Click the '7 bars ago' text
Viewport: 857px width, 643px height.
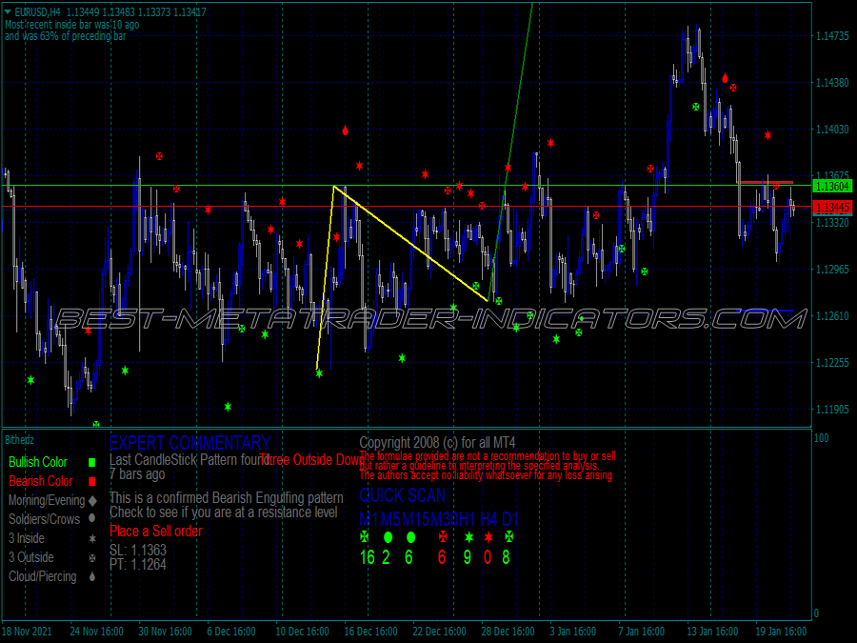click(x=137, y=474)
